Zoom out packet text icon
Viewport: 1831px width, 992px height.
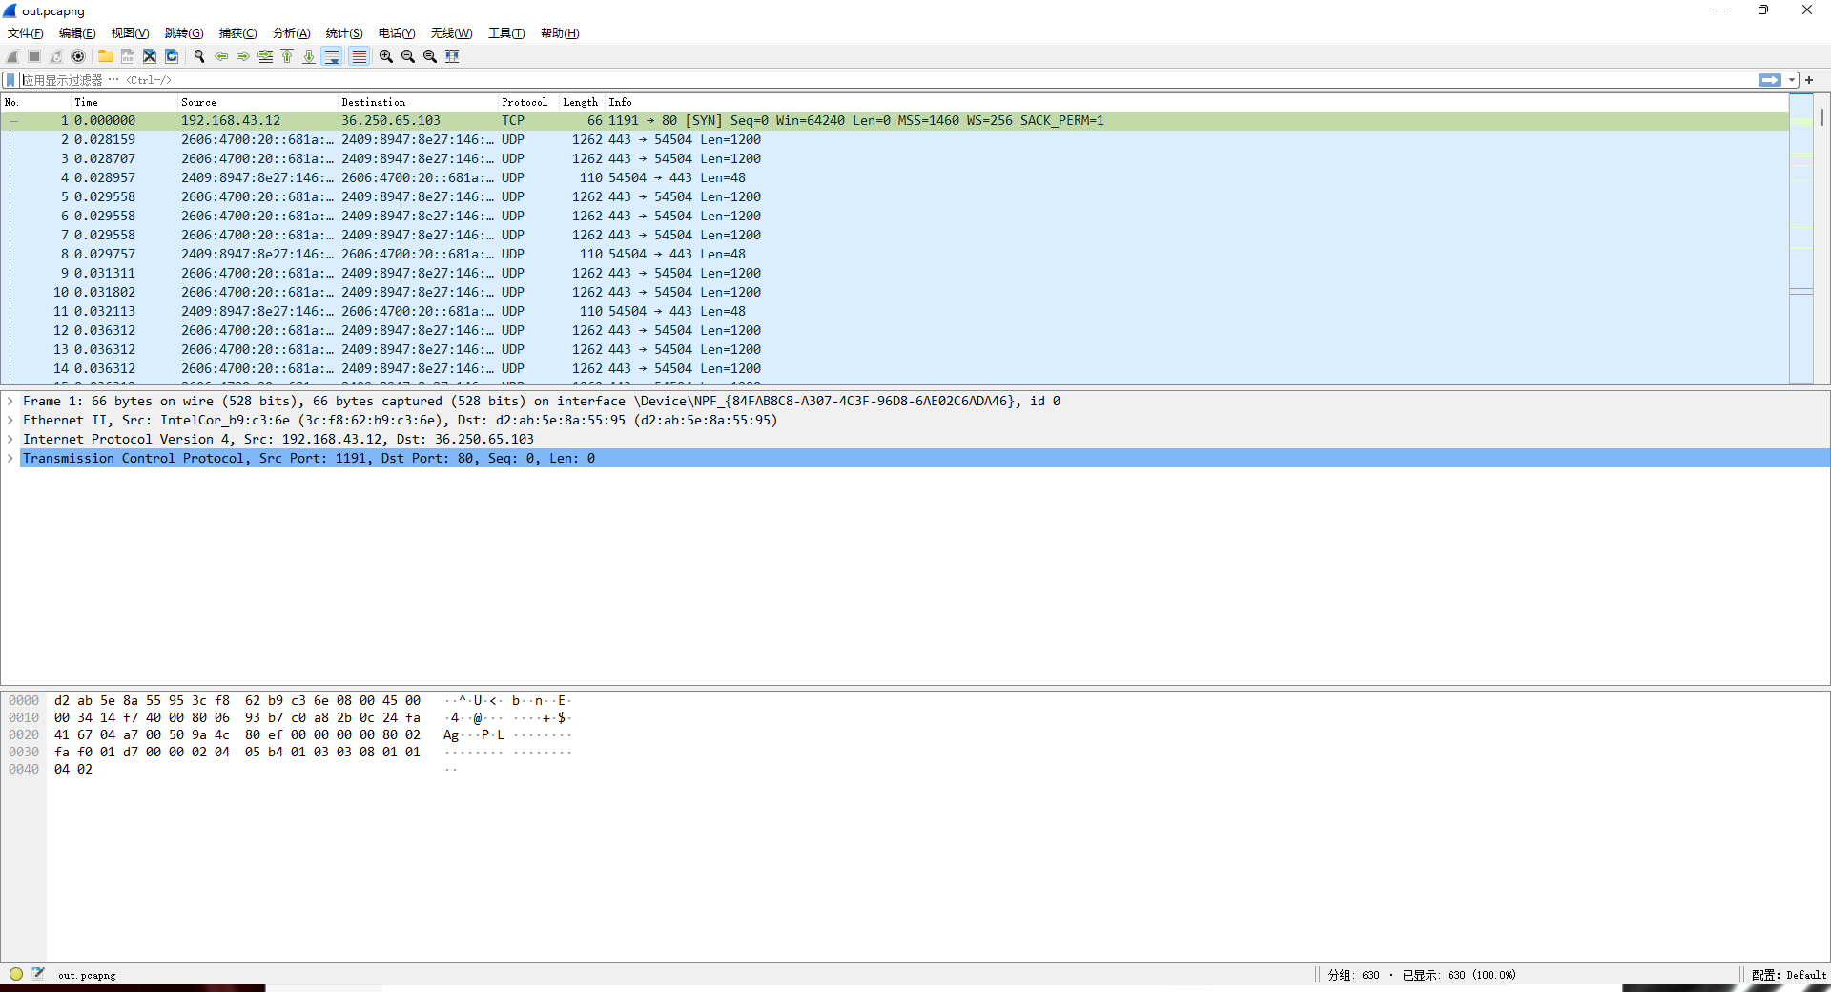click(x=408, y=56)
